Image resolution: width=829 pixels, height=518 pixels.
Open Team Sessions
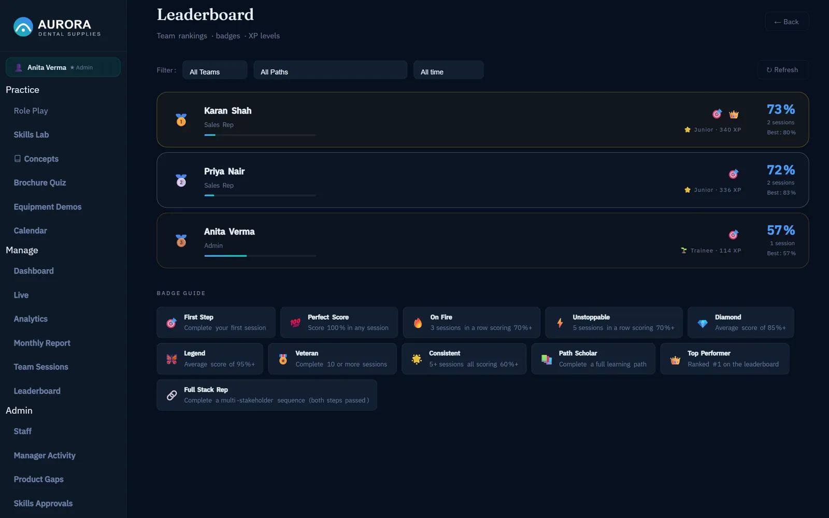[x=41, y=367]
